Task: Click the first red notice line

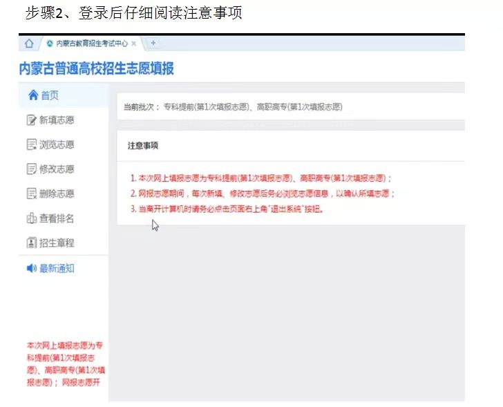Action: point(261,178)
